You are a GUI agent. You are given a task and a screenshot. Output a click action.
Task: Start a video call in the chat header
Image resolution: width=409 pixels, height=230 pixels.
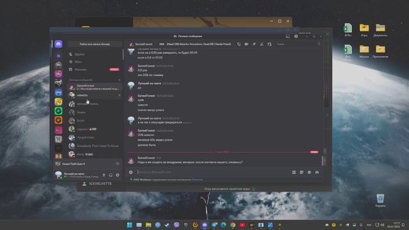pyautogui.click(x=247, y=44)
